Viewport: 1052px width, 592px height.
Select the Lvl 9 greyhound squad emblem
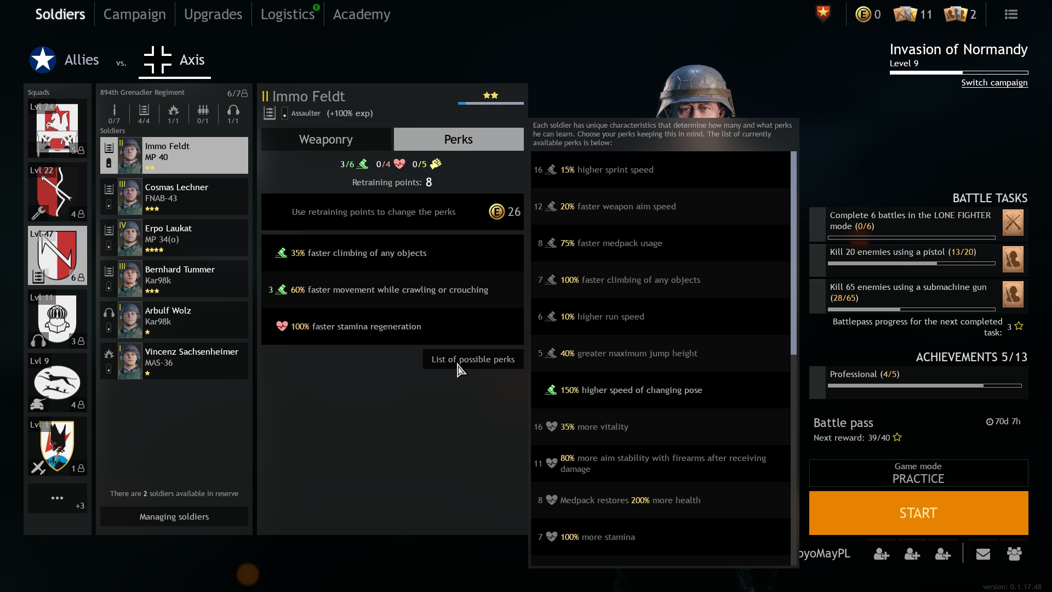point(57,382)
